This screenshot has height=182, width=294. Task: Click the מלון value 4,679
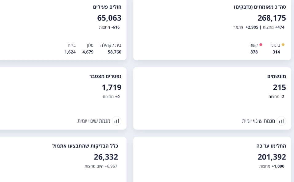click(88, 52)
